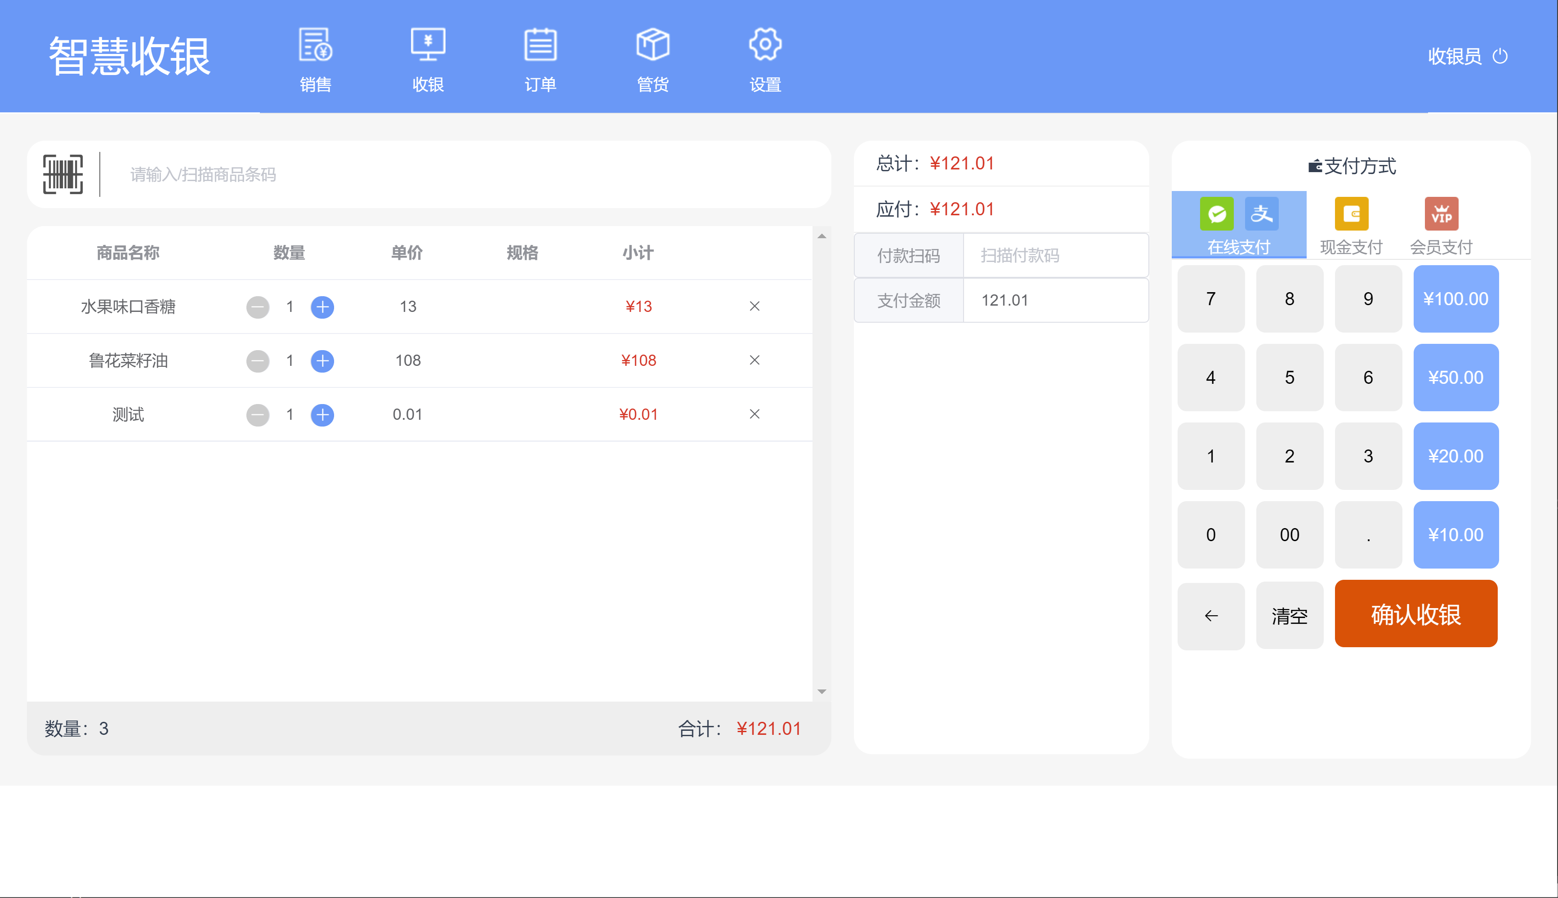Choose the ¥50.00 quick amount
This screenshot has height=898, width=1558.
(1455, 378)
